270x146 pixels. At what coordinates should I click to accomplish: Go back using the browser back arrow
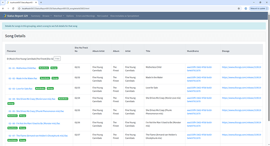tap(3, 9)
